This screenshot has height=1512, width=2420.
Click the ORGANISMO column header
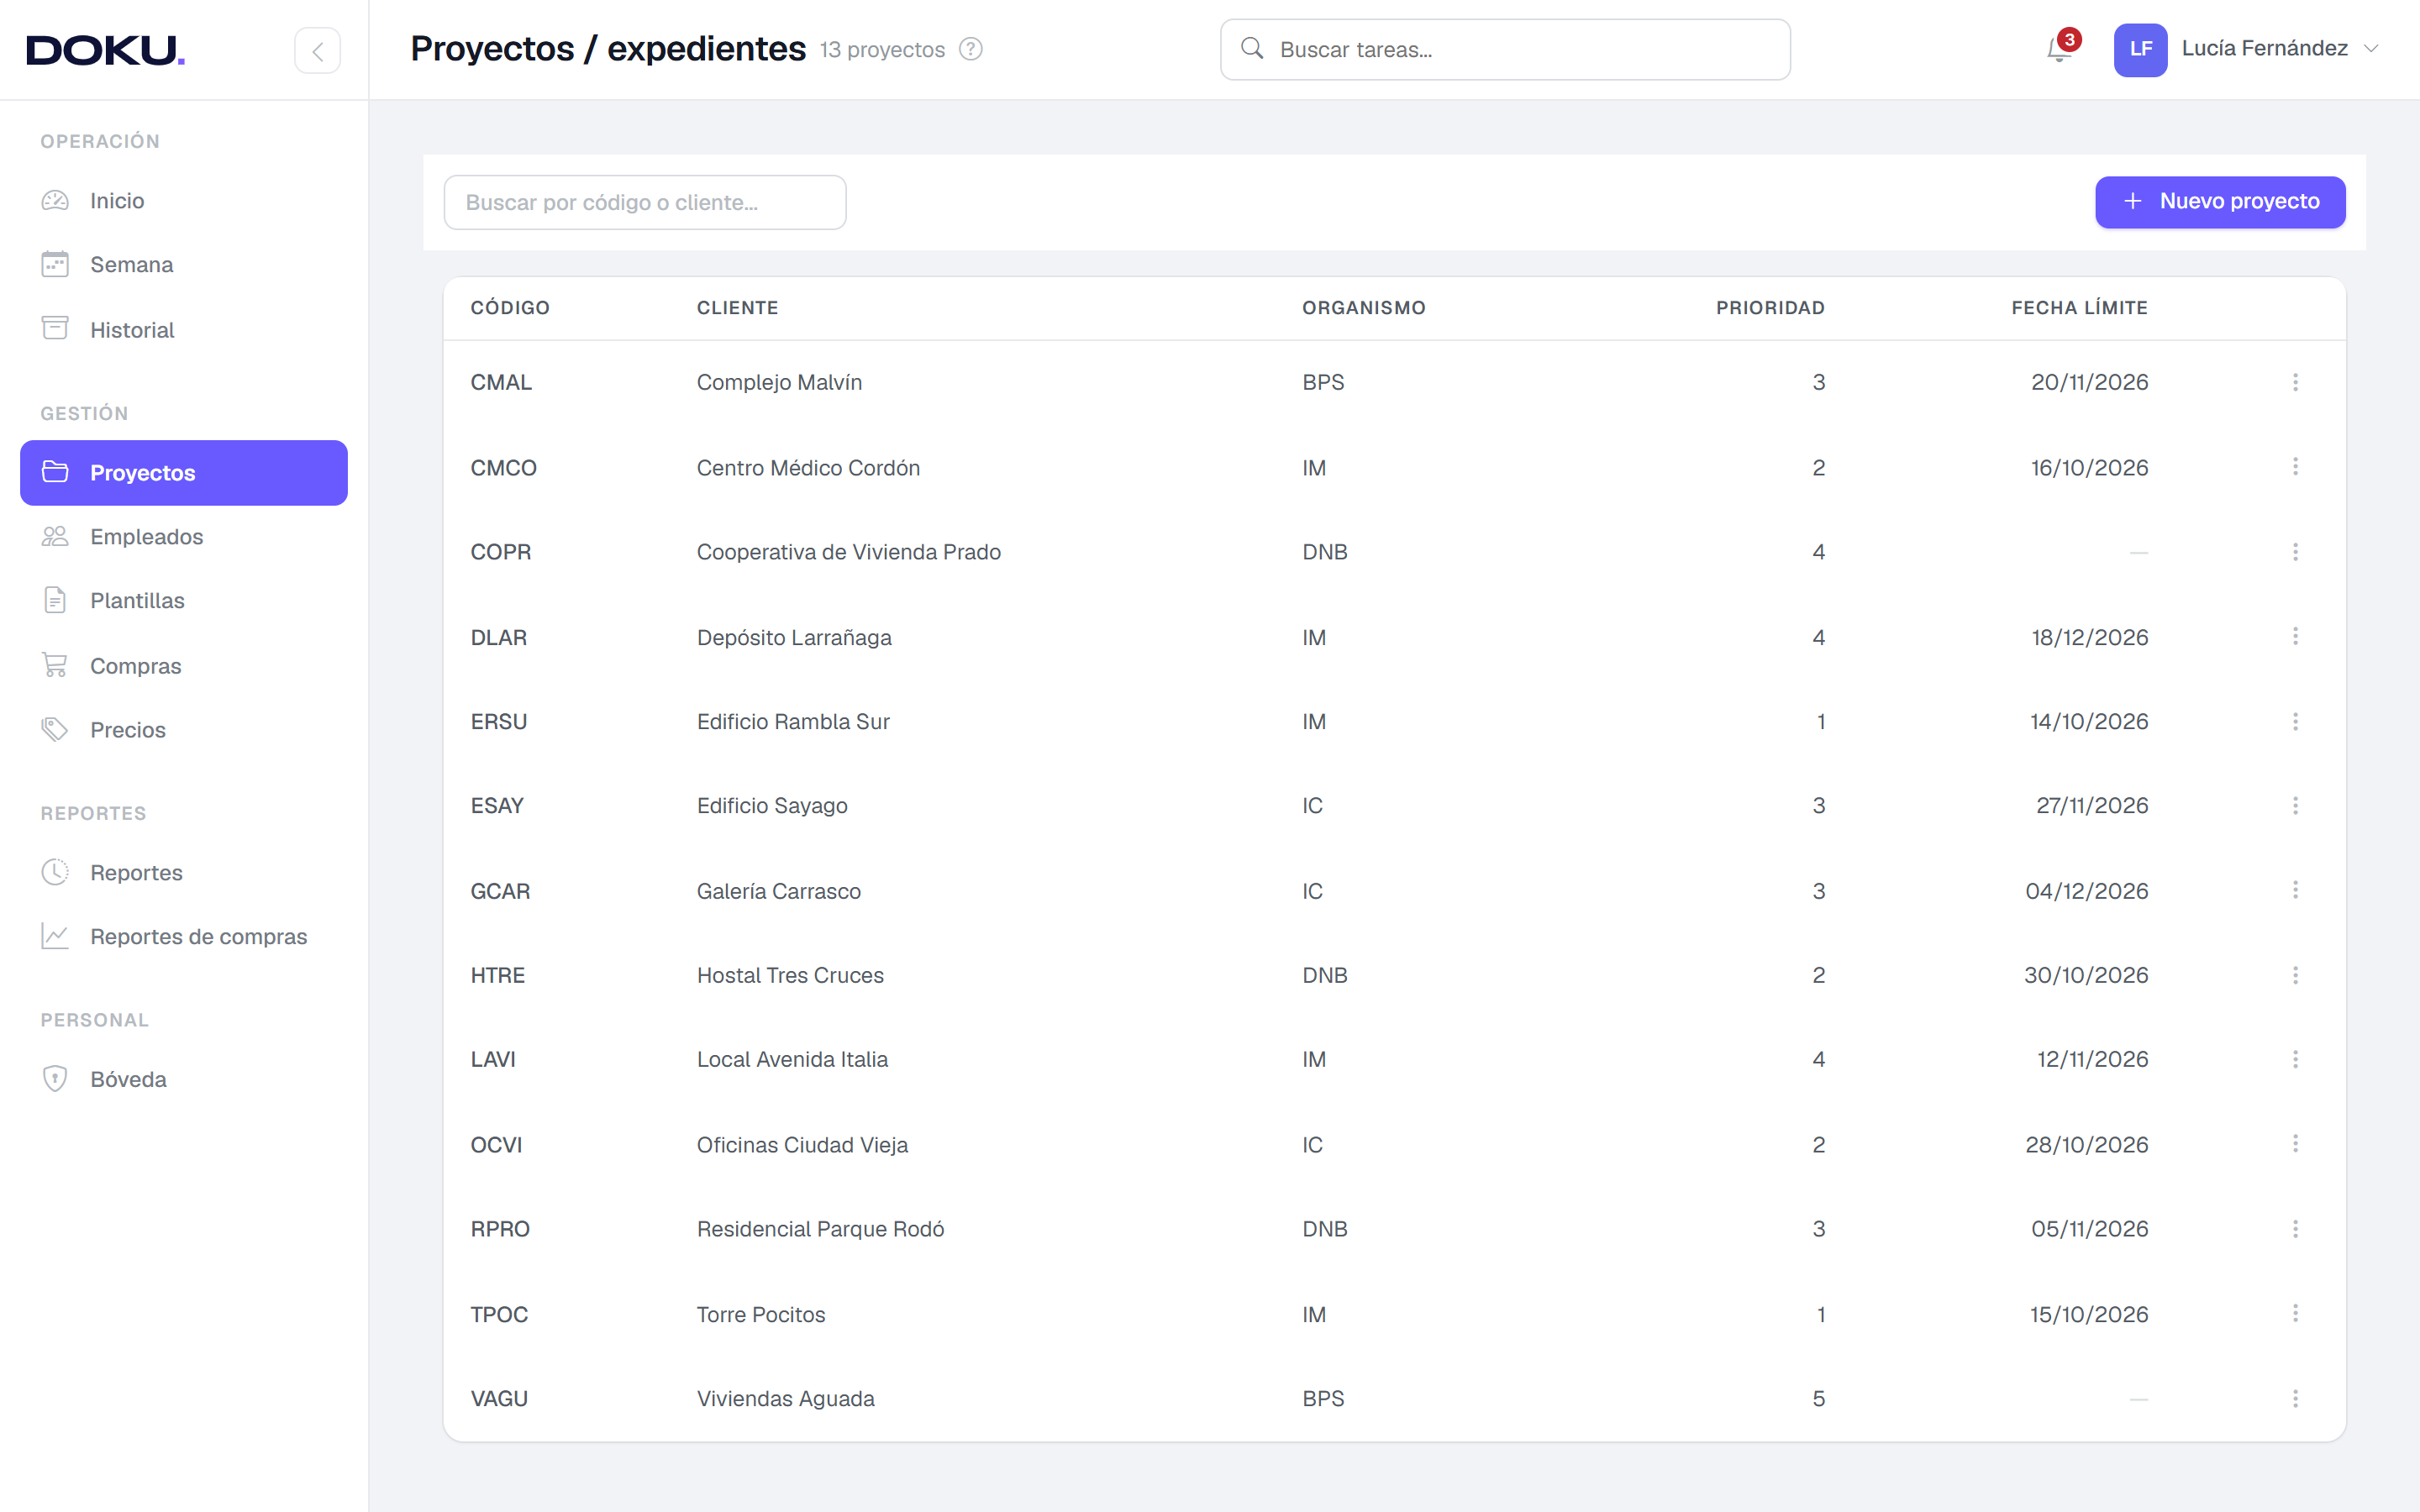click(1363, 308)
